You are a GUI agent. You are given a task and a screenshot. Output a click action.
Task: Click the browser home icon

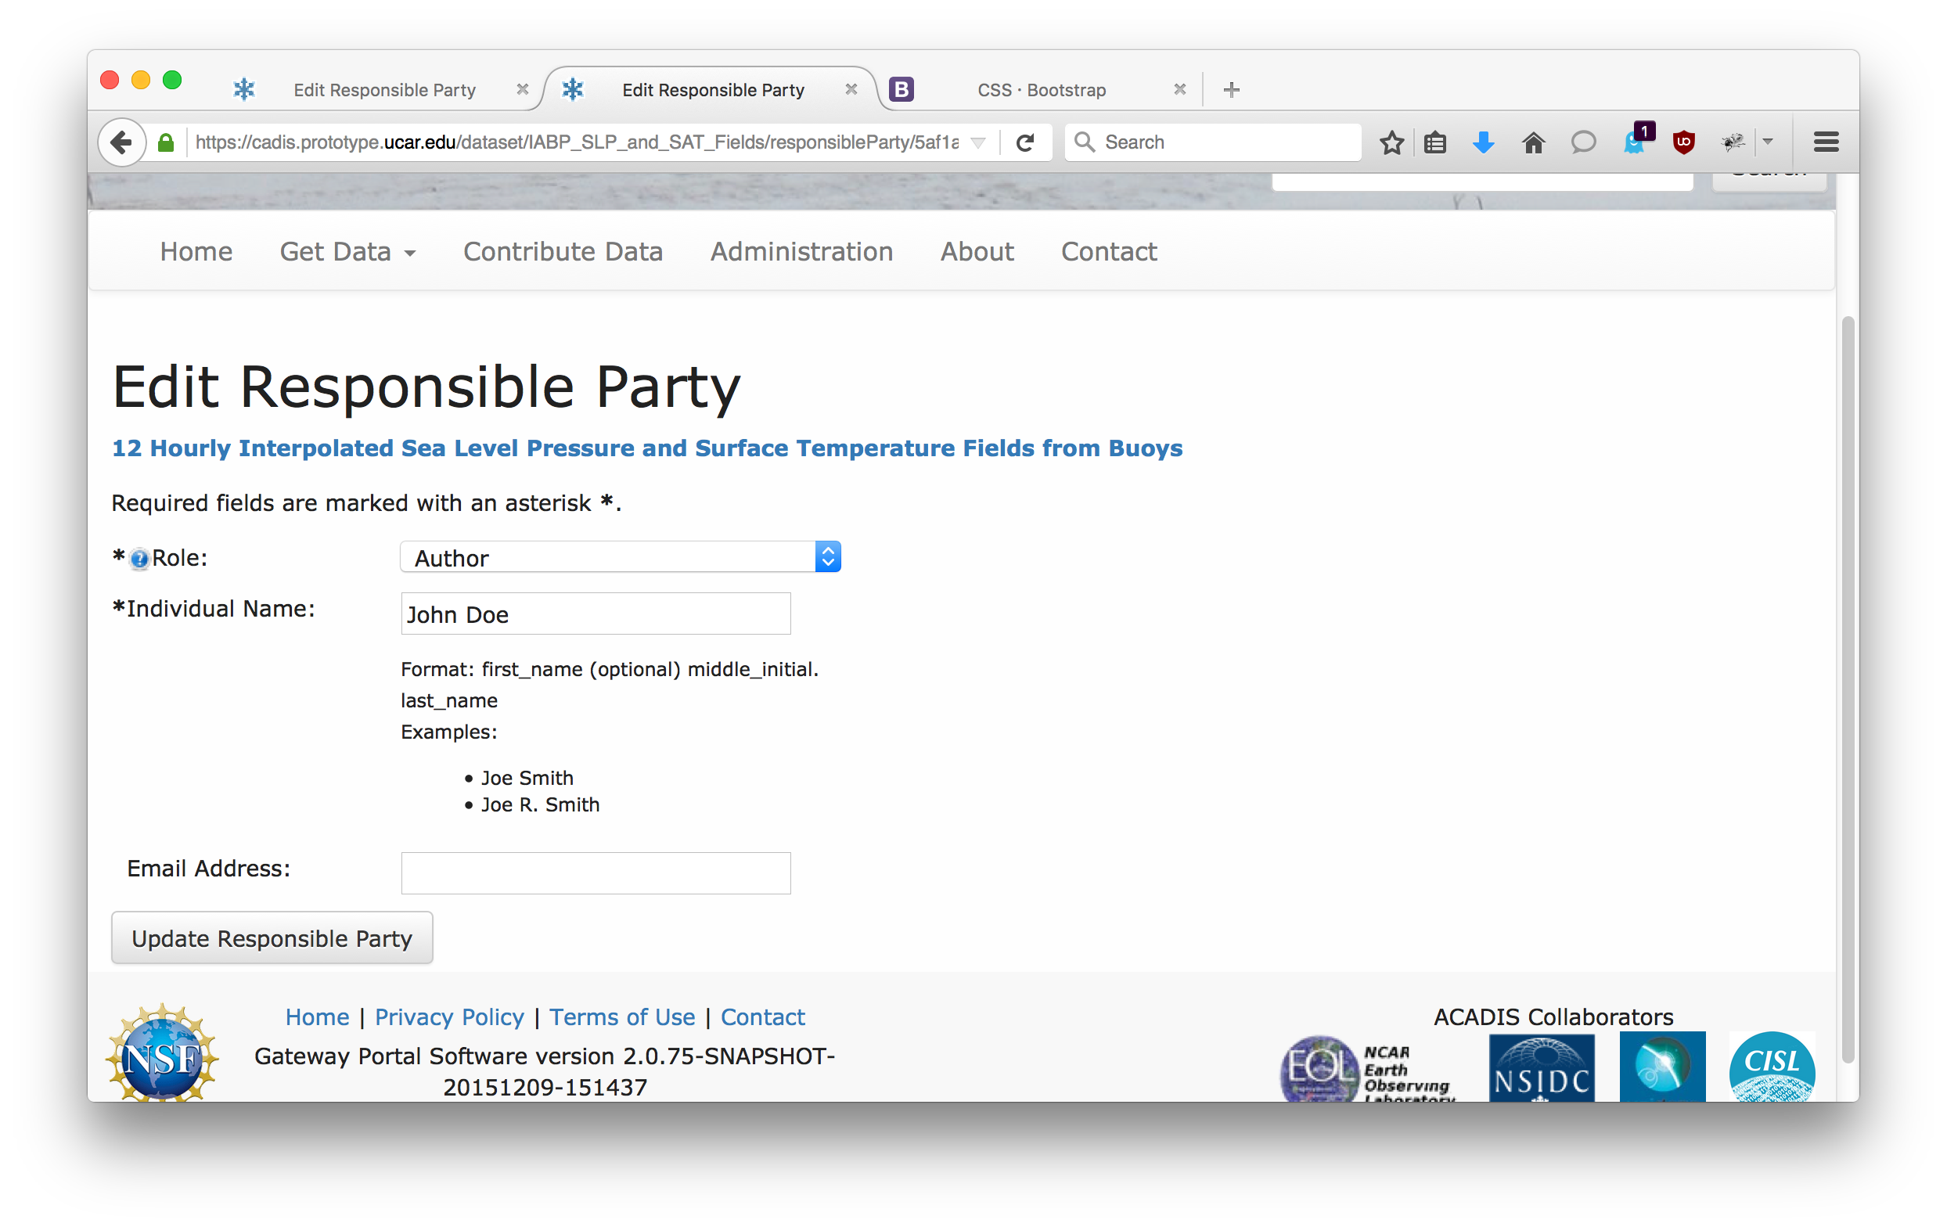[1533, 143]
